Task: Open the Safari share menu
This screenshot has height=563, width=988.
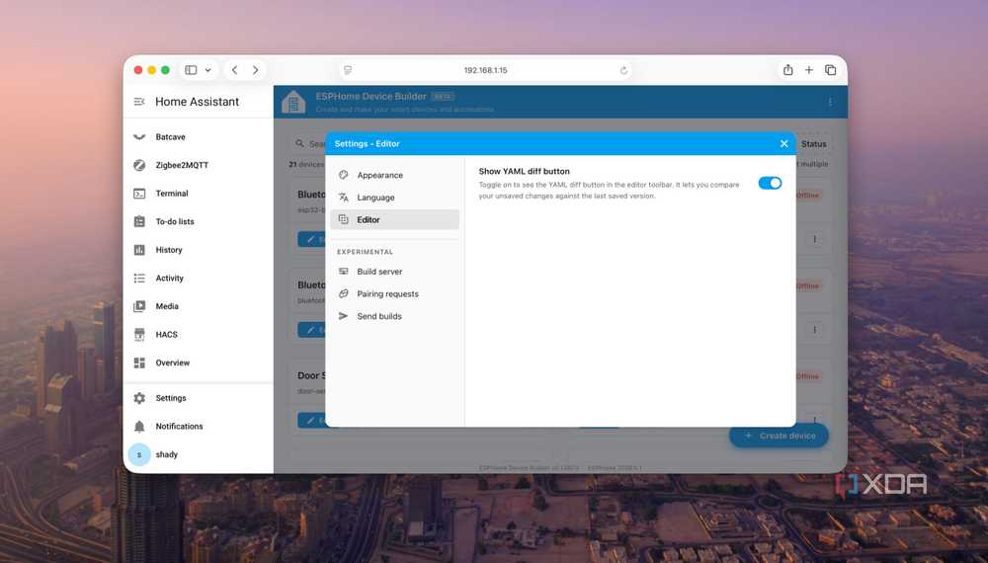Action: pos(787,70)
